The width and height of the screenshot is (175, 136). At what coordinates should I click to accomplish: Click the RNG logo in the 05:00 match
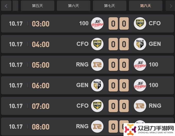tap(97, 65)
